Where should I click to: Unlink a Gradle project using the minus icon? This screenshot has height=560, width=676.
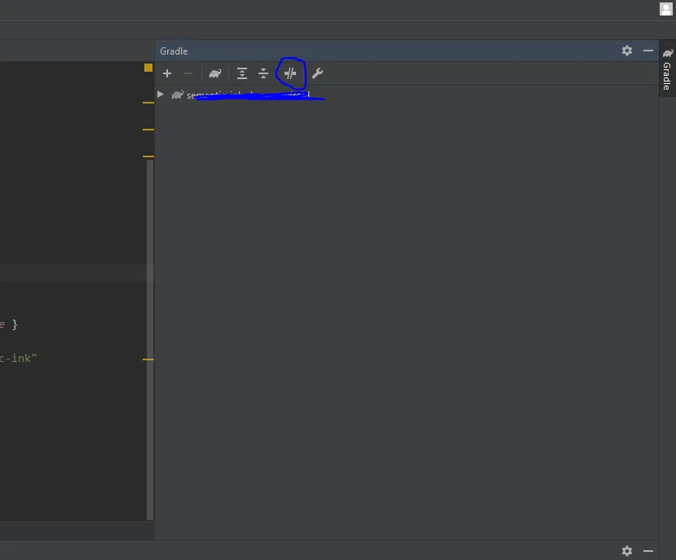pyautogui.click(x=188, y=73)
